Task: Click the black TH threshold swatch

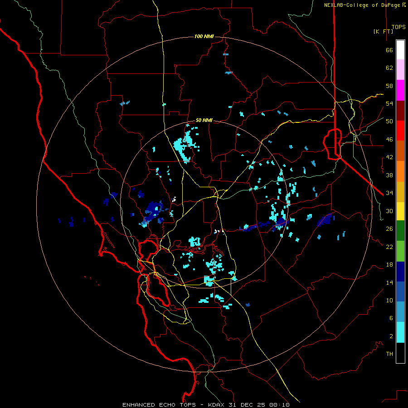Action: [x=400, y=353]
